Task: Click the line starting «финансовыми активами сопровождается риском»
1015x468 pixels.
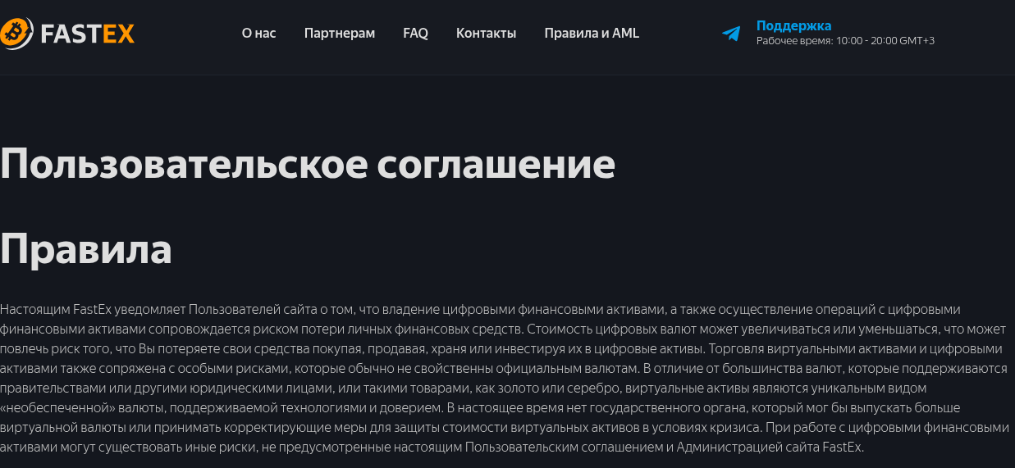Action: [x=503, y=329]
